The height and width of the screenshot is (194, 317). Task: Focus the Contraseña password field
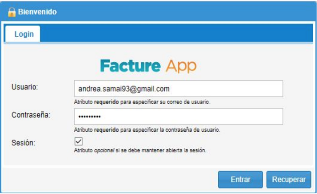178,116
